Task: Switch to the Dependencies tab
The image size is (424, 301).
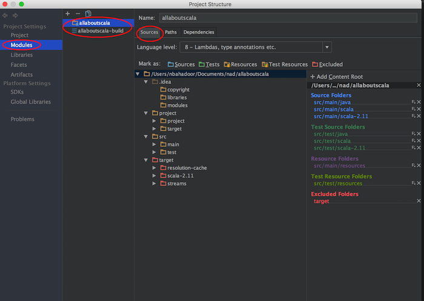Action: pos(199,32)
